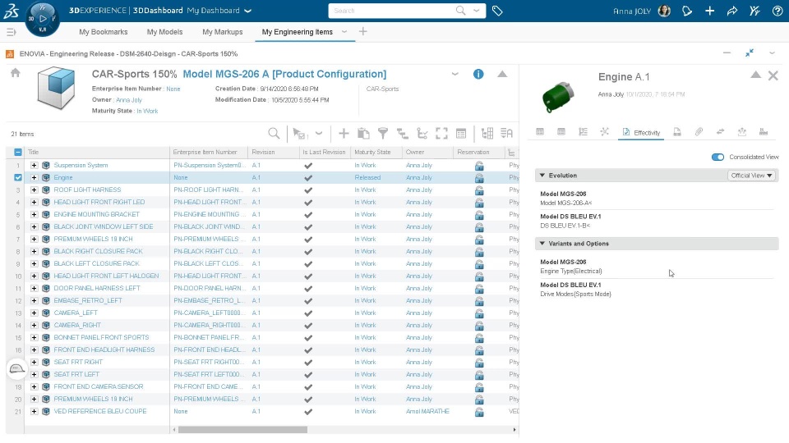
Task: Open the 3D compass launcher
Action: 43,19
